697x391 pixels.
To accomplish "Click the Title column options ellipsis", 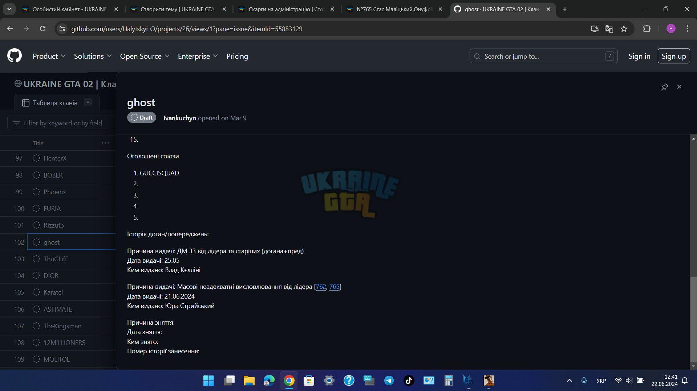I will 105,143.
